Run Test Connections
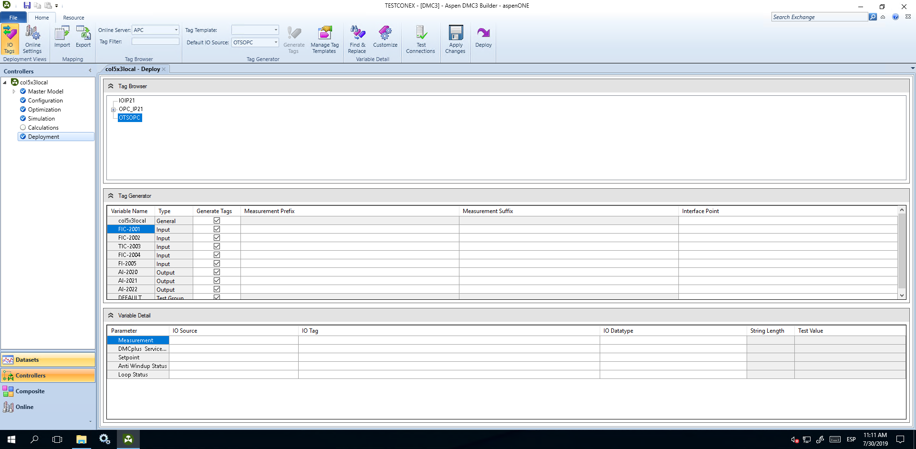This screenshot has width=916, height=449. 420,40
